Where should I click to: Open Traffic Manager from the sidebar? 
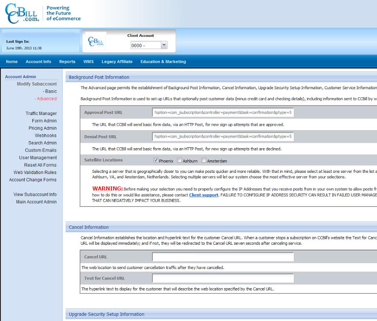41,113
